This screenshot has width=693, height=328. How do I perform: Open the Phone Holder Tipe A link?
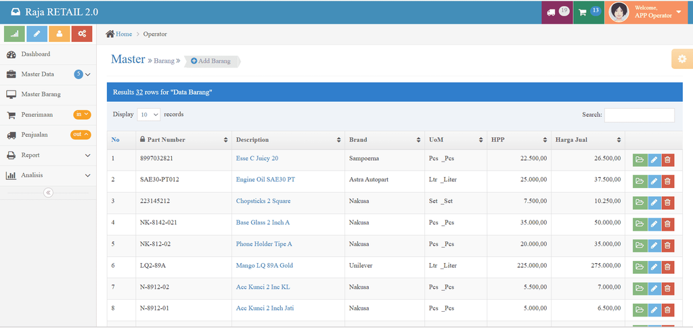(264, 243)
